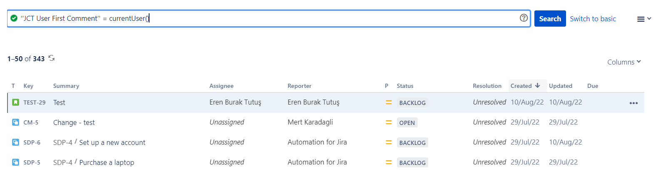Click Created date 29/Jul/22 of CM-5
The height and width of the screenshot is (172, 656).
click(x=525, y=122)
